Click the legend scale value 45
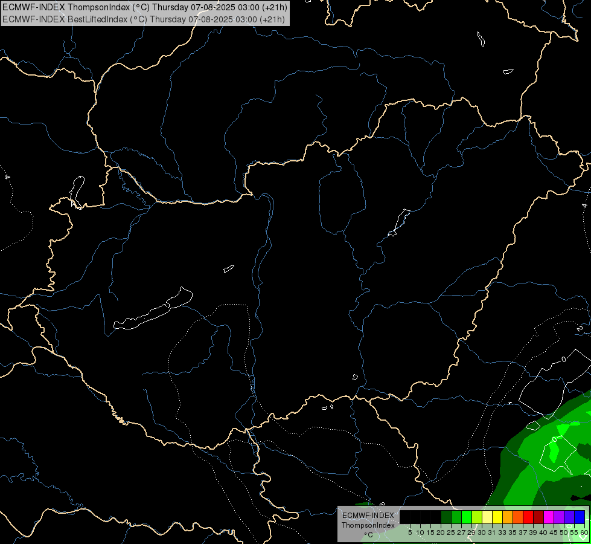Viewport: 591px width, 544px height. [554, 533]
